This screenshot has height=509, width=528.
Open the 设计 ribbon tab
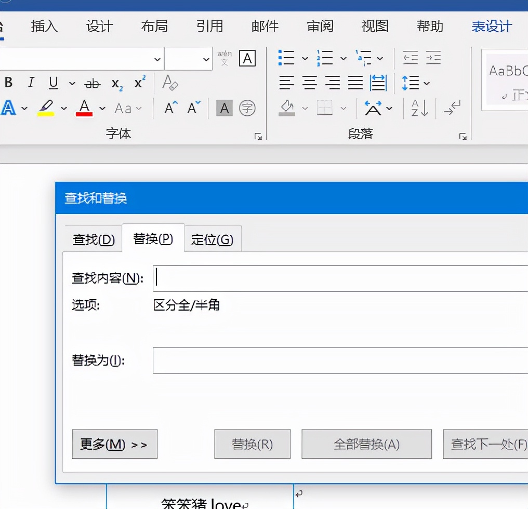[x=100, y=26]
